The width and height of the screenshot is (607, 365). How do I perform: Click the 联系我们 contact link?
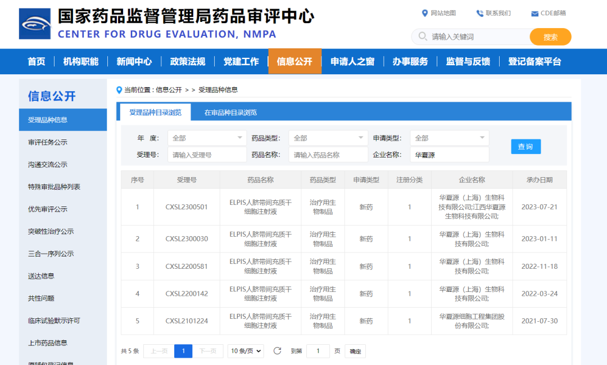(x=498, y=13)
